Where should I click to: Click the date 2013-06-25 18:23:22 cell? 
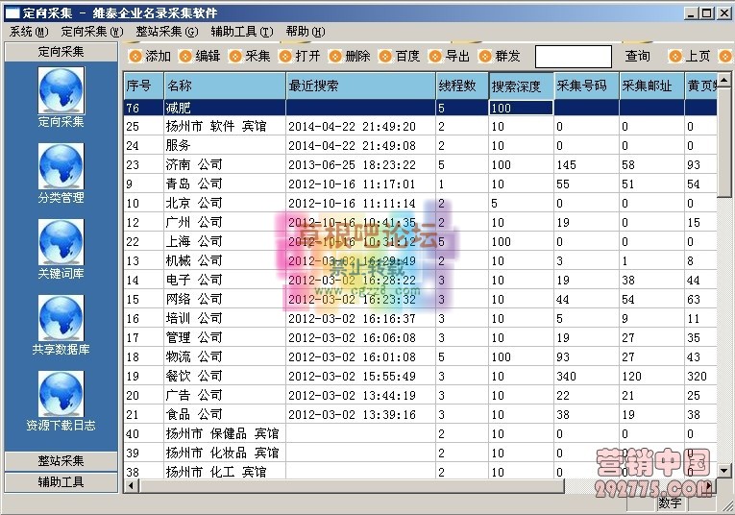(360, 165)
